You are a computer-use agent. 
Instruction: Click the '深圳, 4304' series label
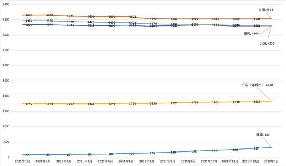click(251, 34)
